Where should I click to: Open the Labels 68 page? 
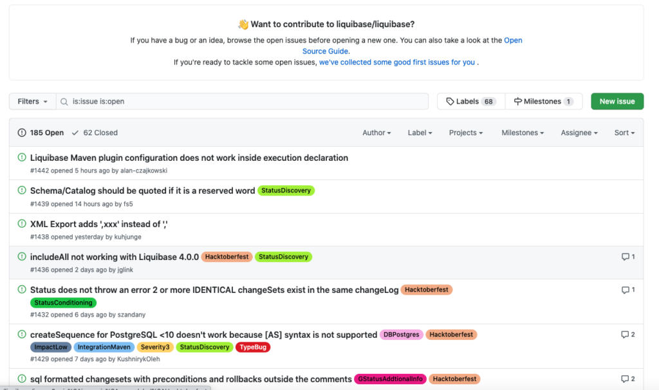[x=471, y=101]
